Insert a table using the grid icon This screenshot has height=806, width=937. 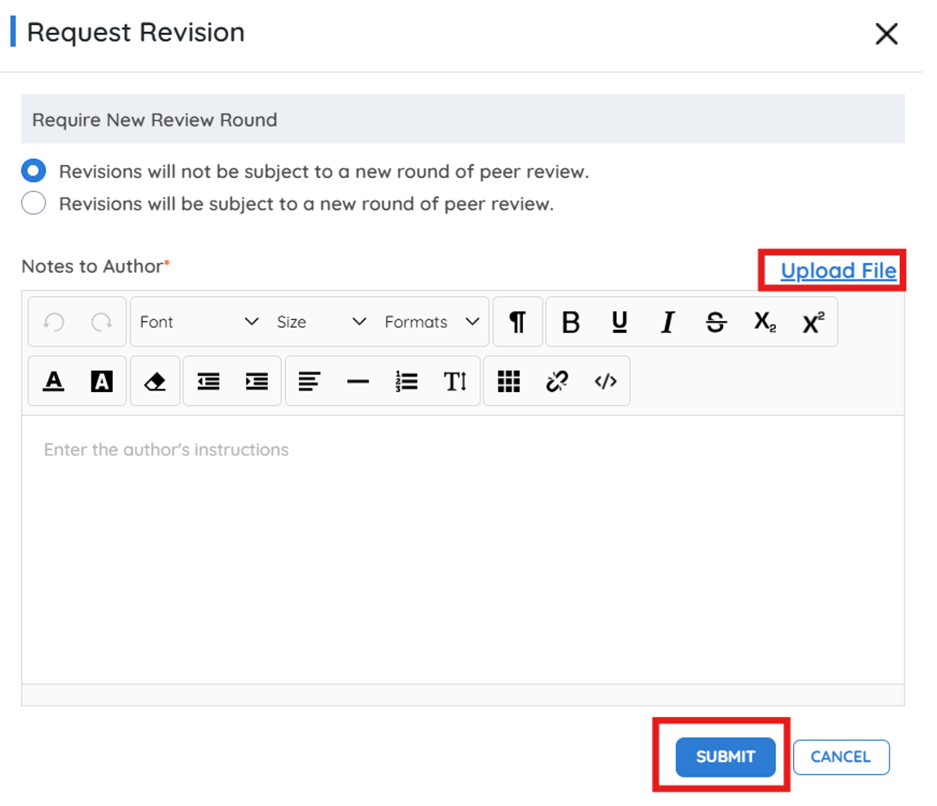click(509, 381)
